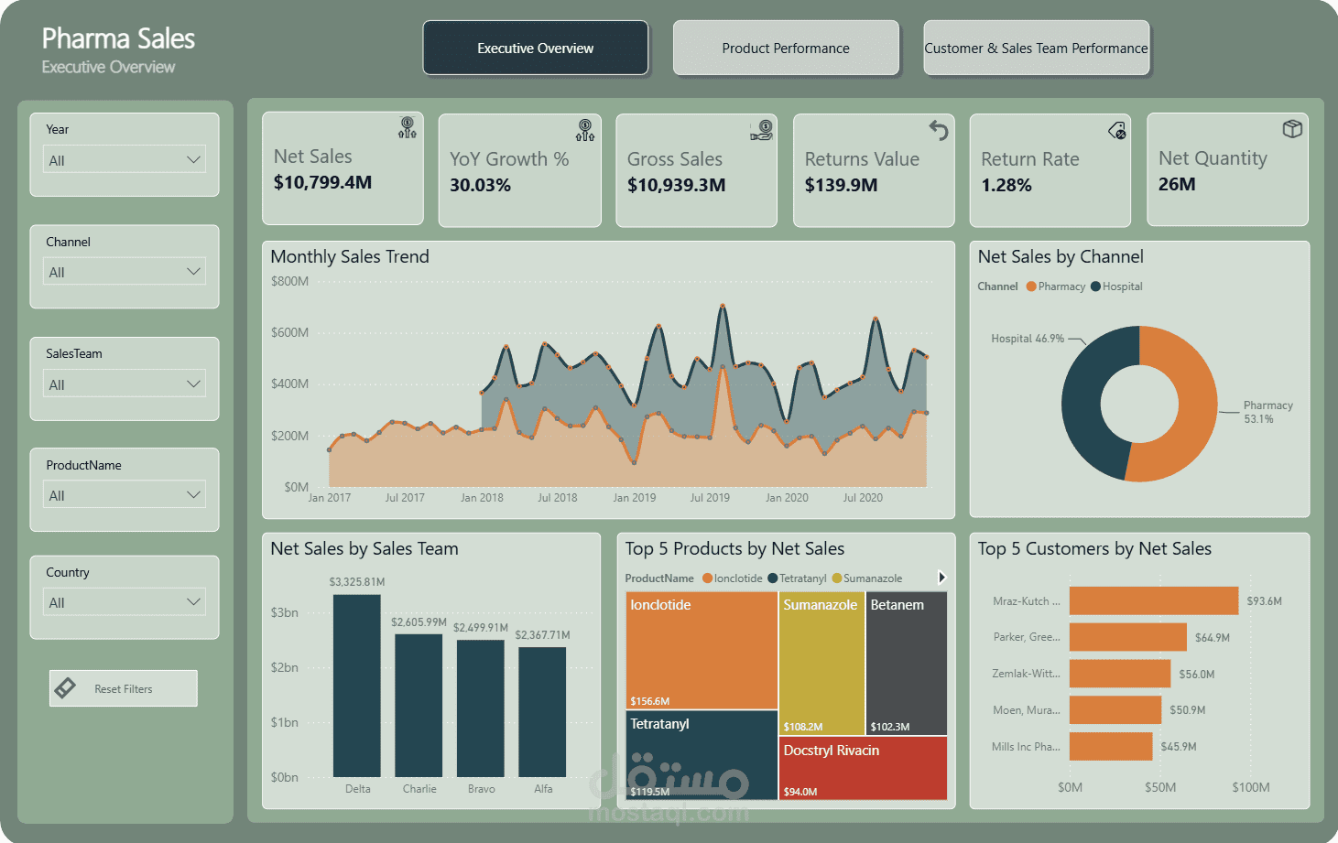Select the Charlie sales team bar

[x=419, y=706]
